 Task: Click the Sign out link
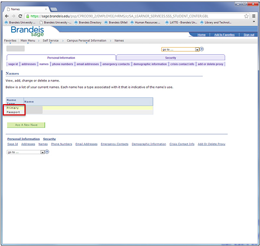click(x=249, y=35)
